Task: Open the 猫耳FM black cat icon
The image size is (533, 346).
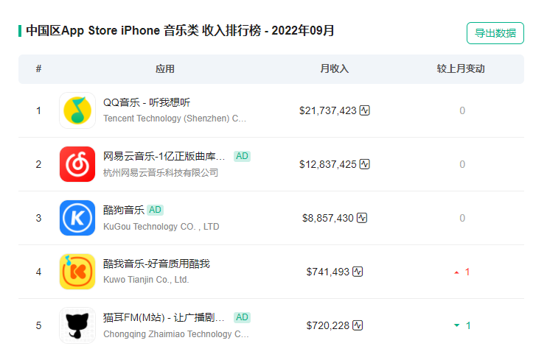Action: (77, 325)
